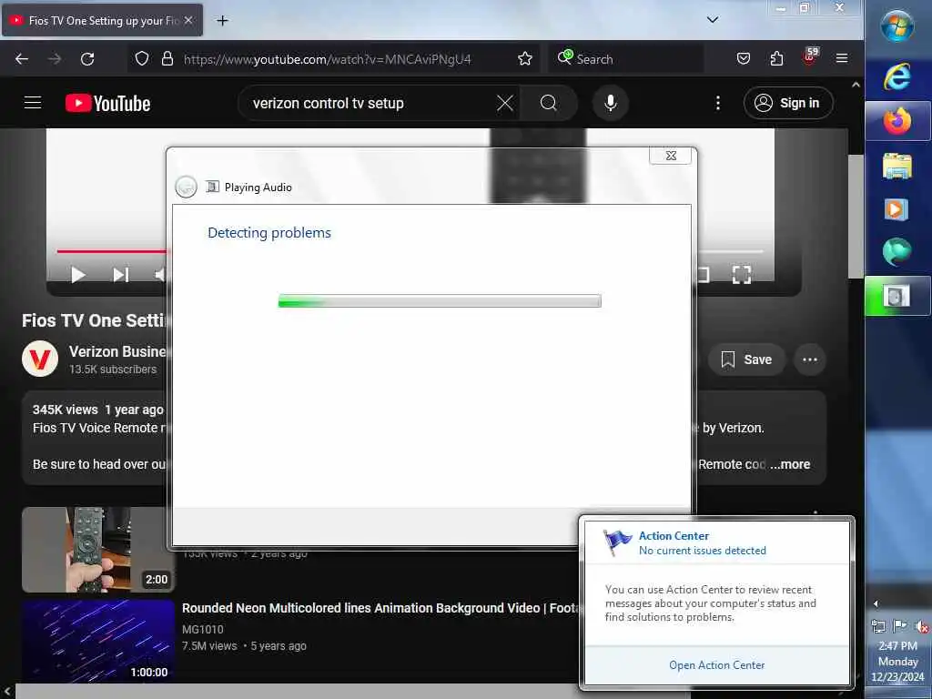Click the site padlock icon
The width and height of the screenshot is (932, 699).
[167, 59]
